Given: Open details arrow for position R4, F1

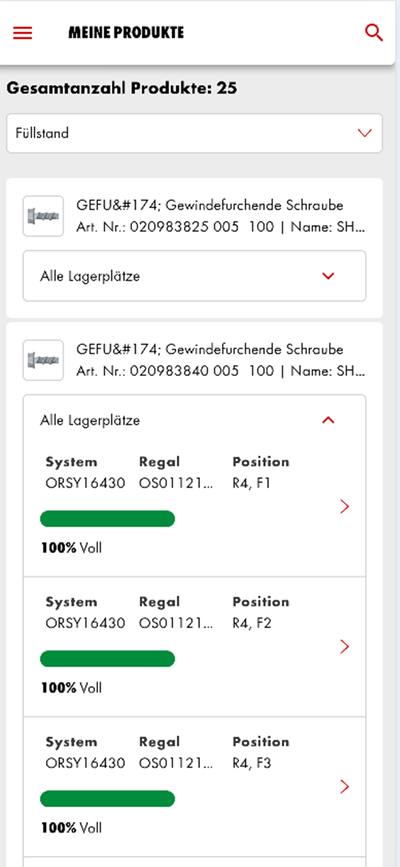Looking at the screenshot, I should click(344, 506).
